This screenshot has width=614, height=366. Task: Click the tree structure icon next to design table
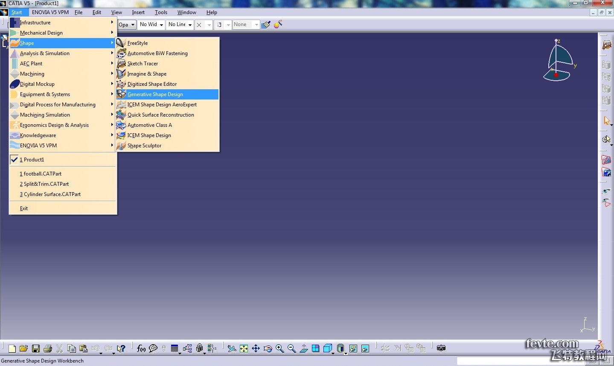[187, 348]
